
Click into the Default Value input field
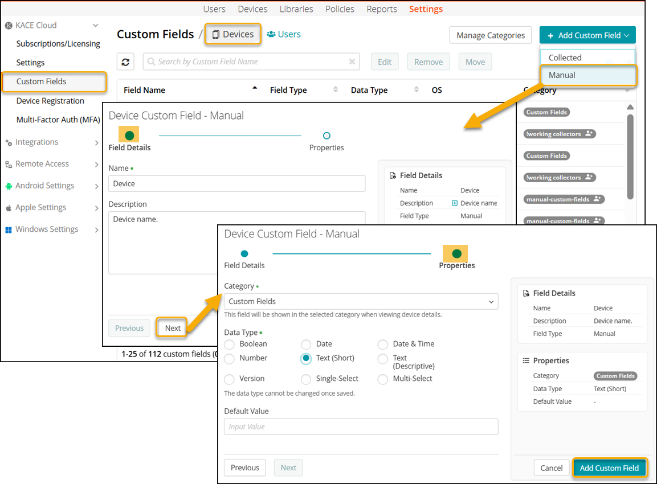tap(361, 426)
